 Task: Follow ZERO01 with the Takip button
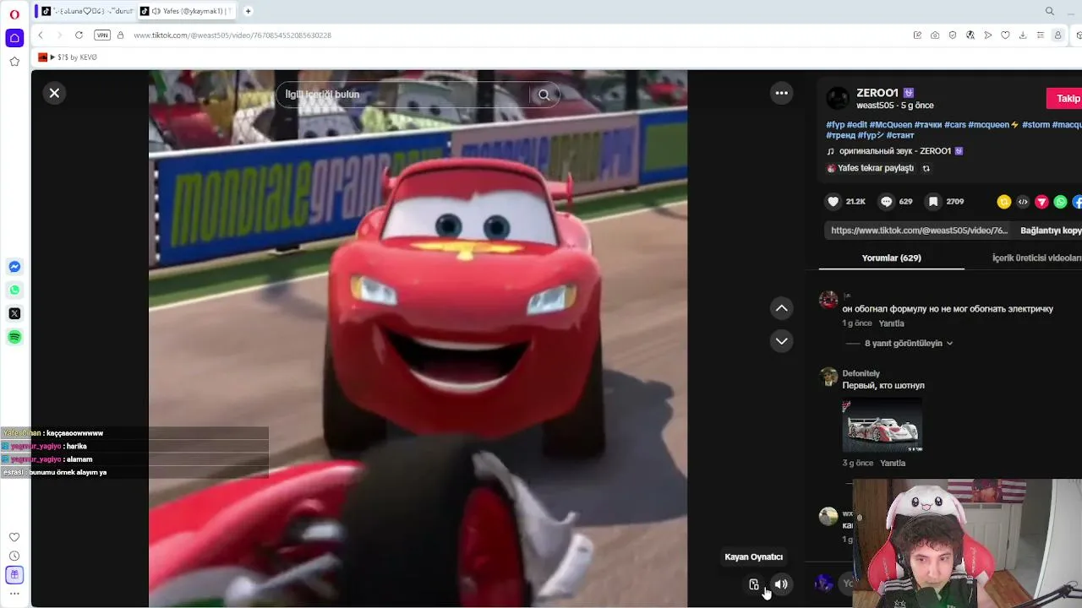[x=1066, y=99]
